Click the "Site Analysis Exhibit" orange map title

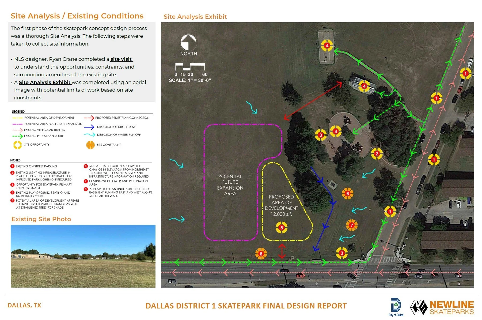[x=195, y=17]
